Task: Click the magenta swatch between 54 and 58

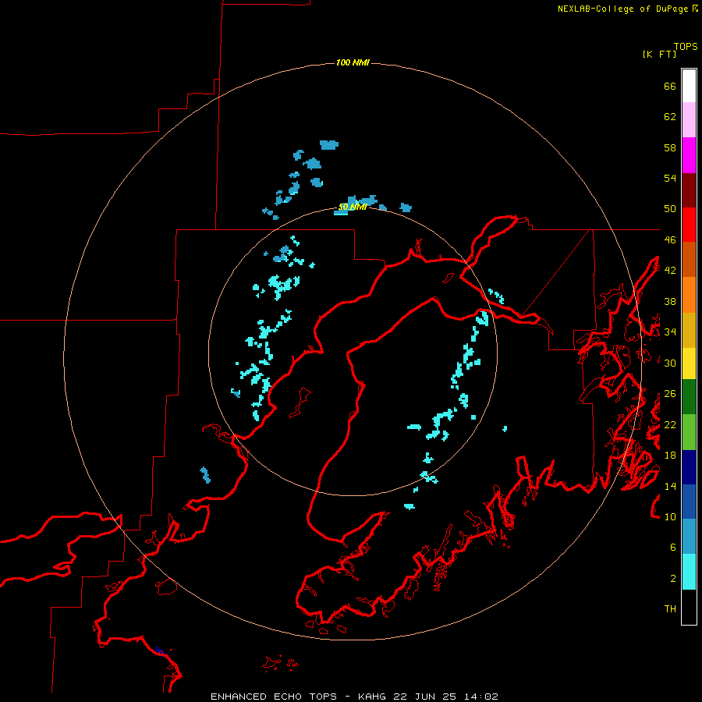Action: coord(689,155)
